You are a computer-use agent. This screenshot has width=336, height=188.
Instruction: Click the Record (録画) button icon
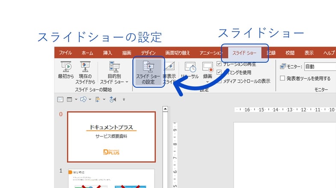pos(208,67)
